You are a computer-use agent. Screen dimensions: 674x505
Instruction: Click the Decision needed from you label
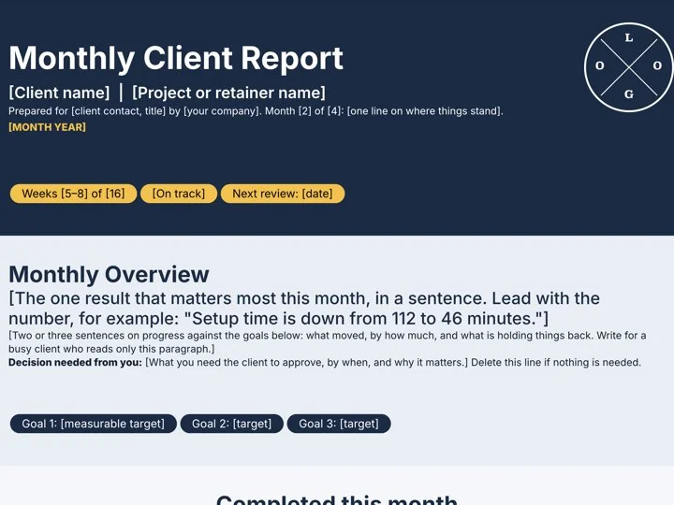(x=75, y=363)
